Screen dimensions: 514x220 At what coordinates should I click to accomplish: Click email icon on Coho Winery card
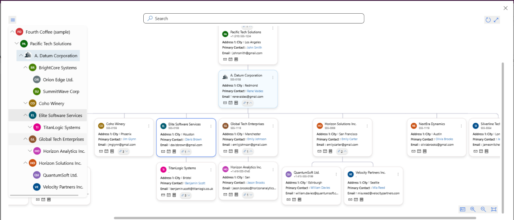[x=101, y=151]
